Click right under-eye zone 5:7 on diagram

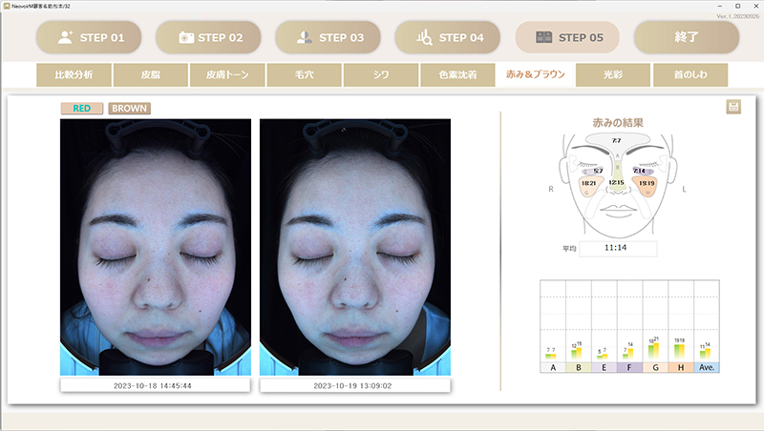(599, 171)
